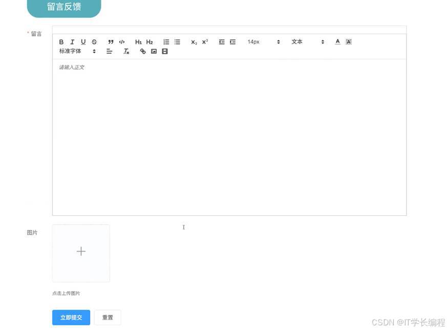The width and height of the screenshot is (447, 330).
Task: Open the text color picker
Action: [x=337, y=42]
